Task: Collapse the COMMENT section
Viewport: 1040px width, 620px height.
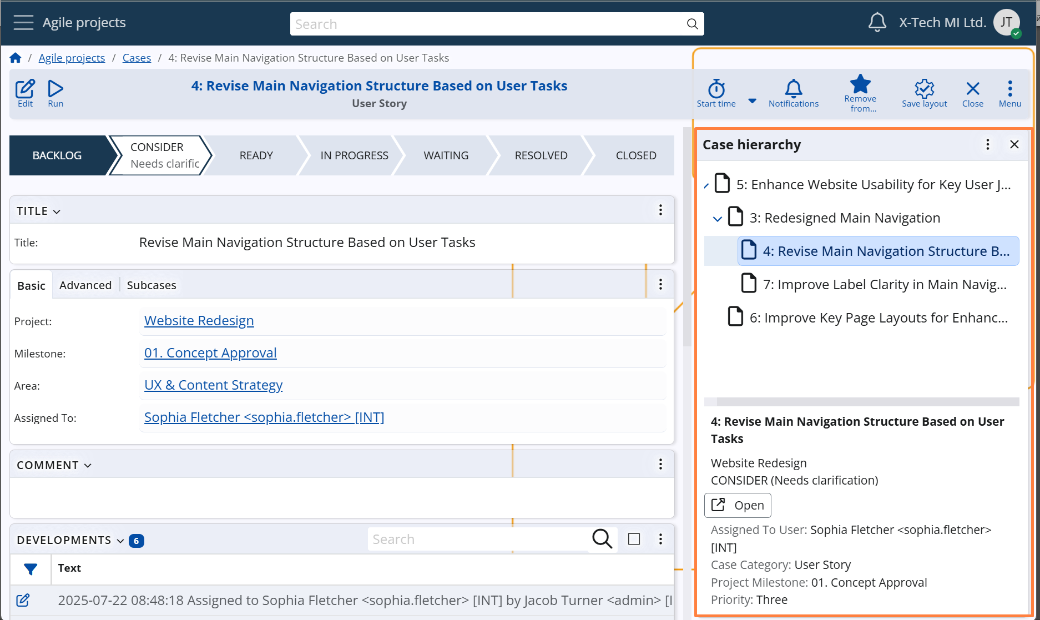Action: point(88,466)
